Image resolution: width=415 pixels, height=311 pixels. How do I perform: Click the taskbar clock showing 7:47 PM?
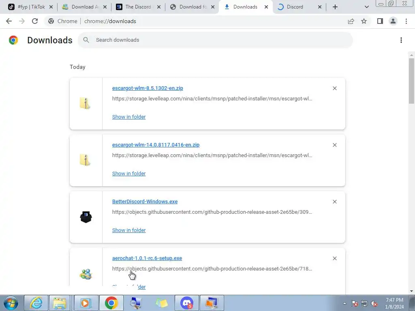pyautogui.click(x=394, y=303)
